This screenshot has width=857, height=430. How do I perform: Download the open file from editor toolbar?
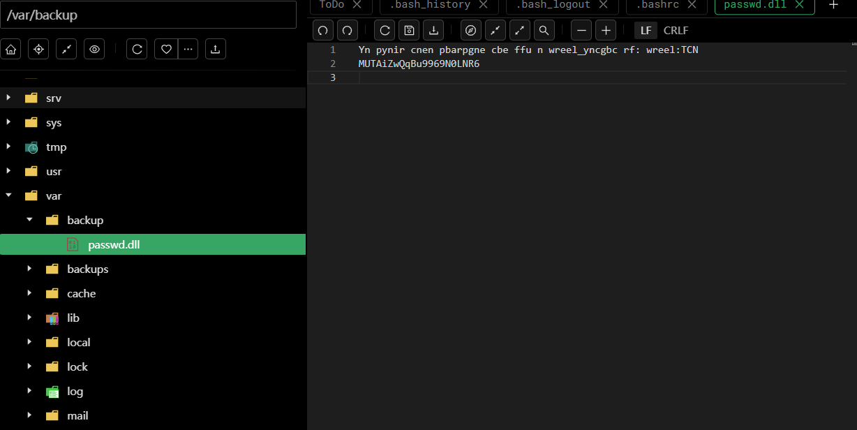click(x=433, y=30)
